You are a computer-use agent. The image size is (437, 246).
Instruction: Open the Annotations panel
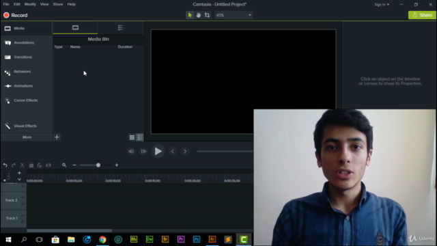click(x=26, y=42)
